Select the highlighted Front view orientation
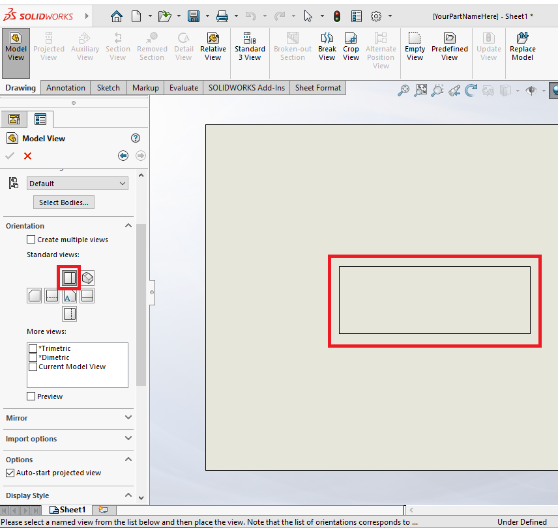This screenshot has width=558, height=528. click(x=69, y=277)
